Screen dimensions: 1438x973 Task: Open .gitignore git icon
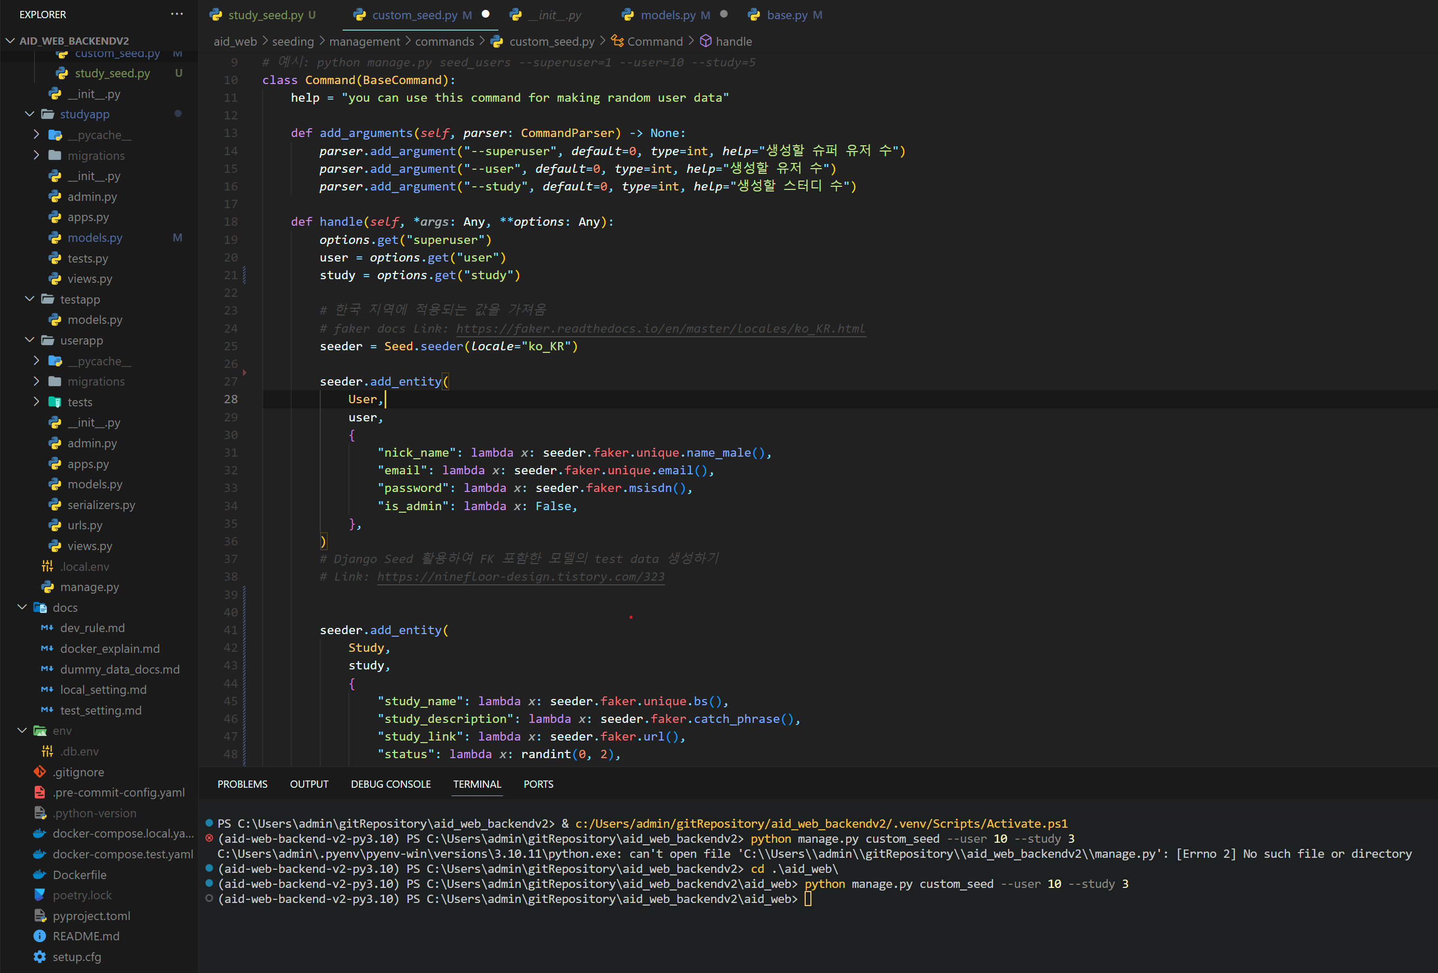[40, 771]
